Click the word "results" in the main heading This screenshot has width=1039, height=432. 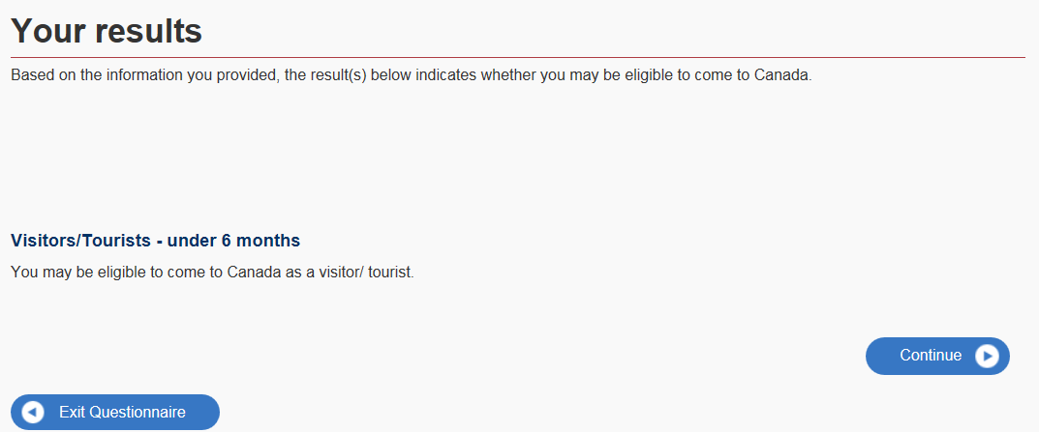tap(148, 31)
